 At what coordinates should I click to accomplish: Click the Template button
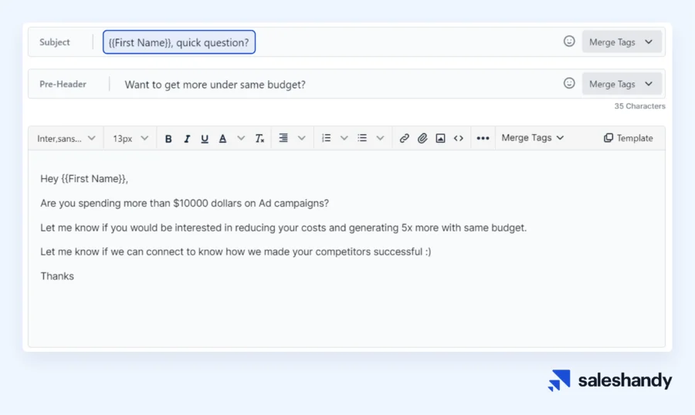[628, 138]
